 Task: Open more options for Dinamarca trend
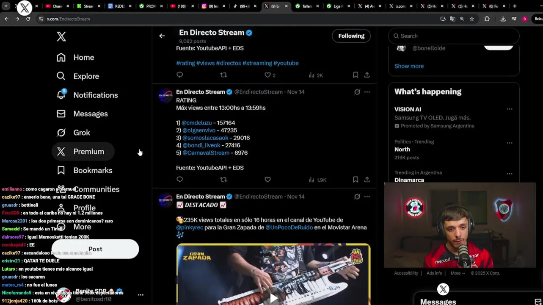point(509,174)
